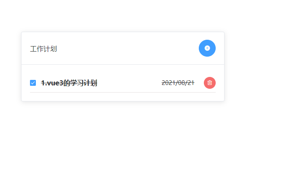Toggle completion of the vue3 learning plan
This screenshot has height=175, width=287.
pyautogui.click(x=33, y=83)
